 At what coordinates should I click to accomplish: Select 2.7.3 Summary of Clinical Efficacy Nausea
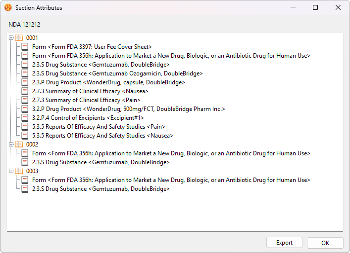pos(90,91)
